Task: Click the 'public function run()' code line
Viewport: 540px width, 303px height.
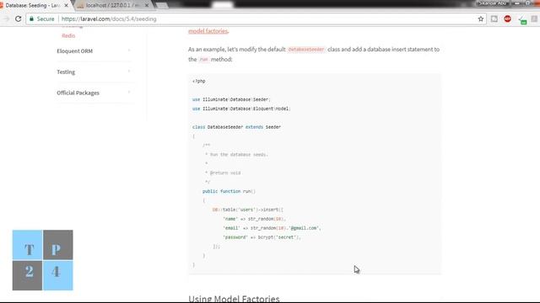Action: point(229,191)
